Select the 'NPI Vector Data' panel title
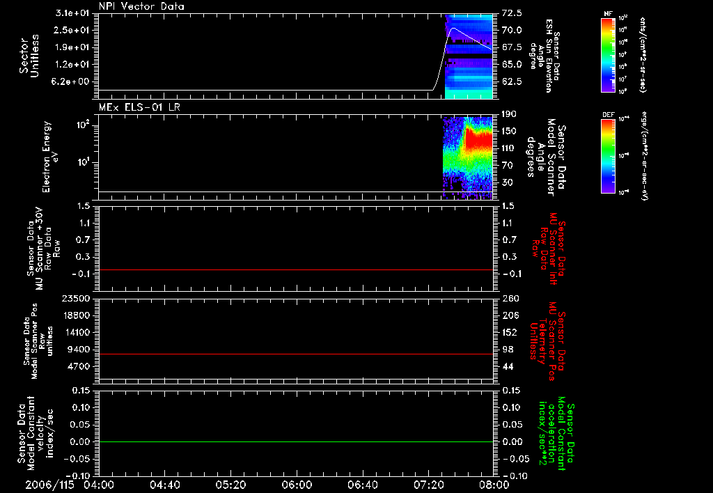Viewport: 713px width, 493px height. click(141, 6)
